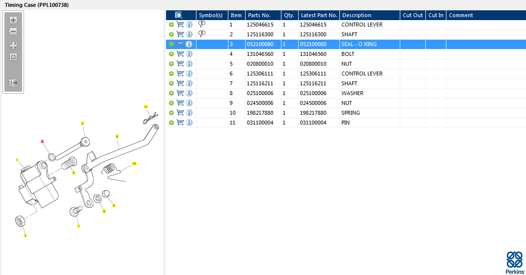Show info for Control Lever 125306111

point(189,74)
